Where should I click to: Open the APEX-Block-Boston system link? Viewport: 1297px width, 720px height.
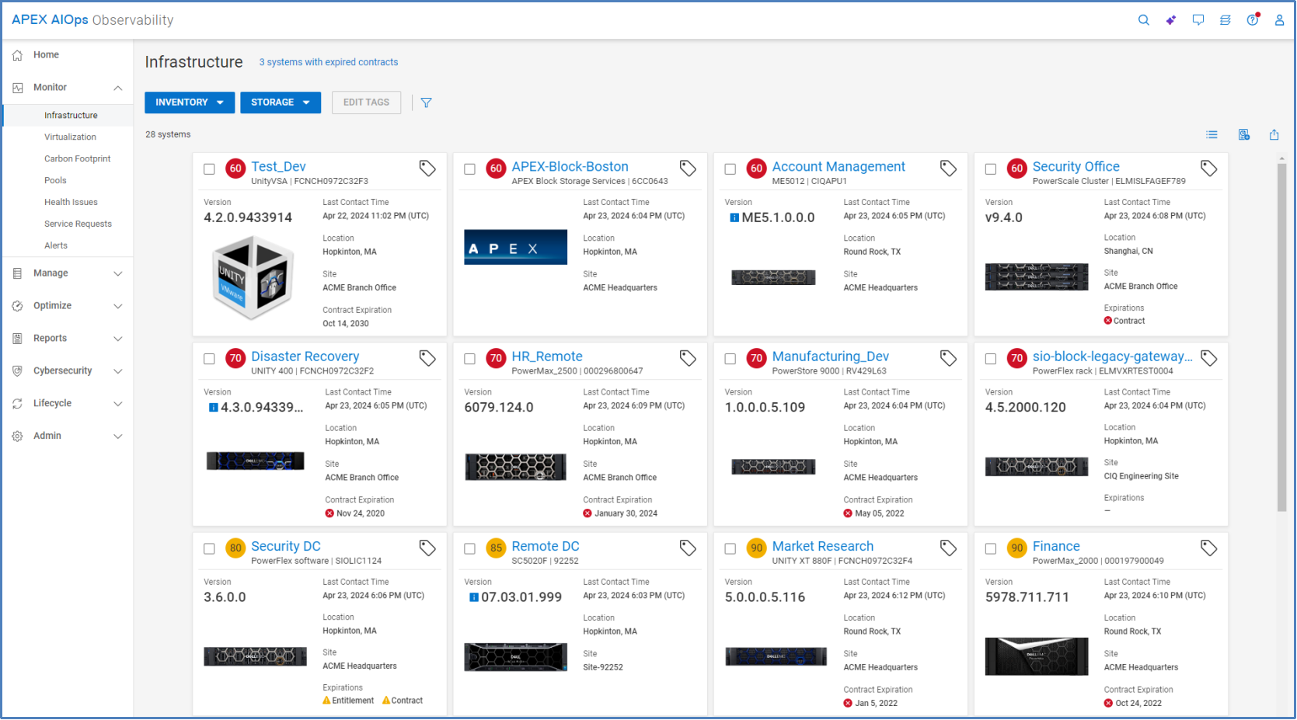click(570, 167)
